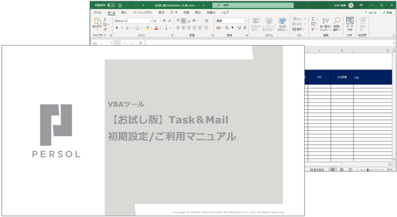Open the font size 11 dropdown
The height and width of the screenshot is (217, 397).
coord(160,21)
